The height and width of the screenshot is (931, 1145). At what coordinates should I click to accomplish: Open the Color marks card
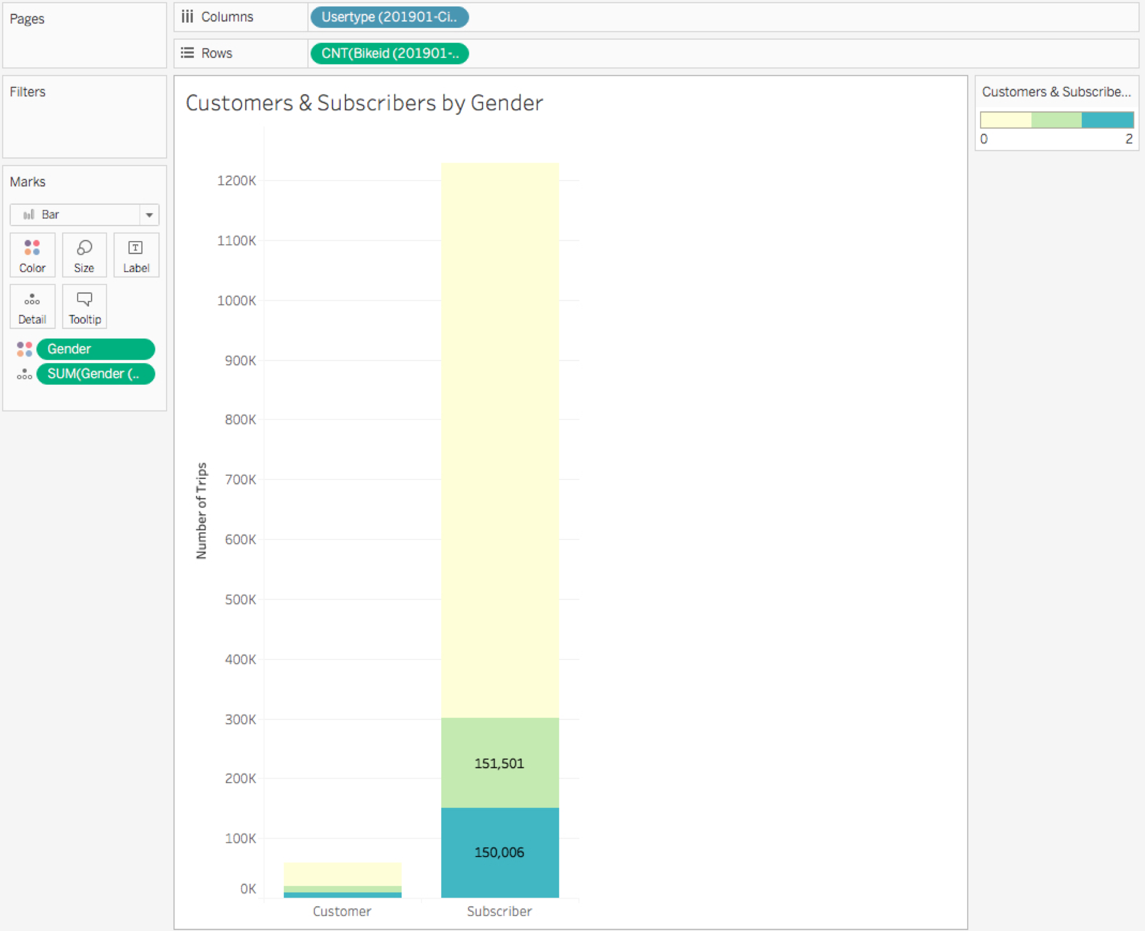pos(32,255)
